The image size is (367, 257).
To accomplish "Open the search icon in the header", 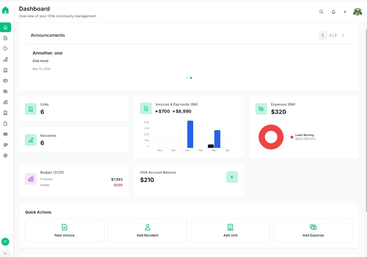I will point(321,12).
